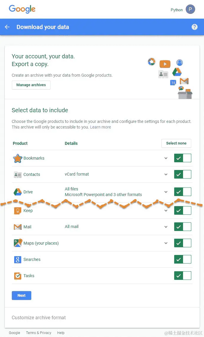Expand the Drive options chevron
204x337 pixels.
click(x=166, y=192)
